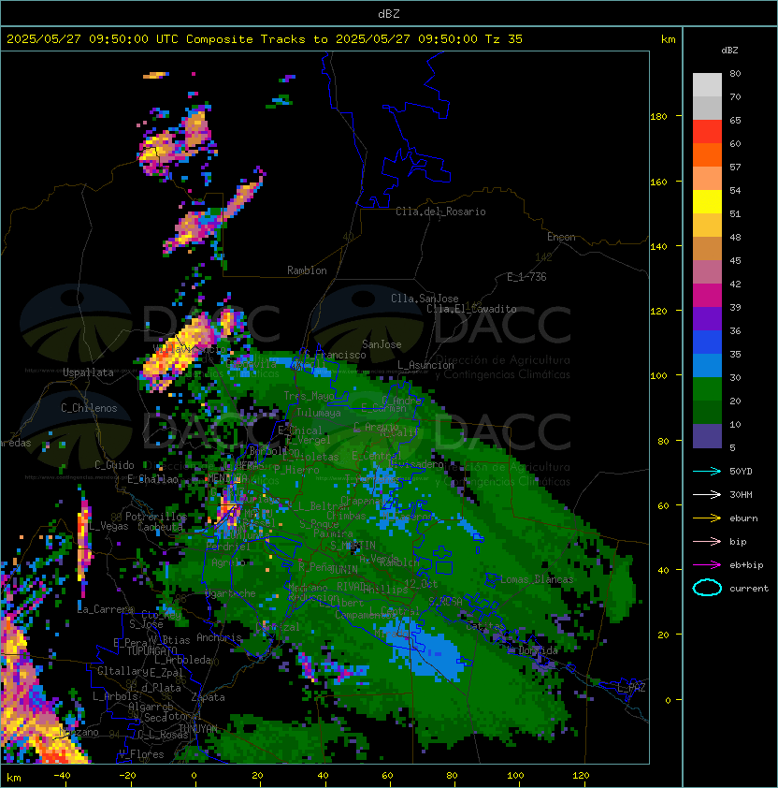Click the 'Lomas_Blancas' map label
The width and height of the screenshot is (778, 788).
(x=537, y=579)
